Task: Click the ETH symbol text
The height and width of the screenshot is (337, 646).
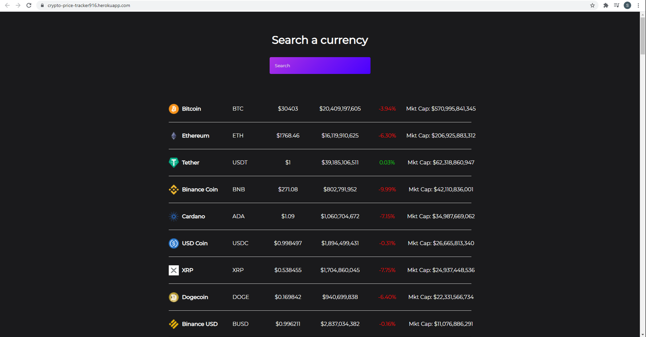Action: [238, 136]
